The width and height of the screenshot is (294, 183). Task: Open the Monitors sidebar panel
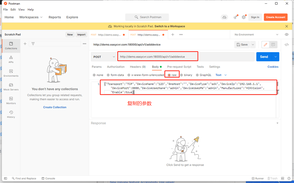(11, 100)
